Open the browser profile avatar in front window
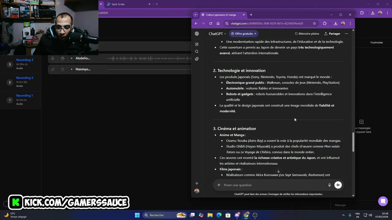The width and height of the screenshot is (392, 220). pyautogui.click(x=343, y=24)
